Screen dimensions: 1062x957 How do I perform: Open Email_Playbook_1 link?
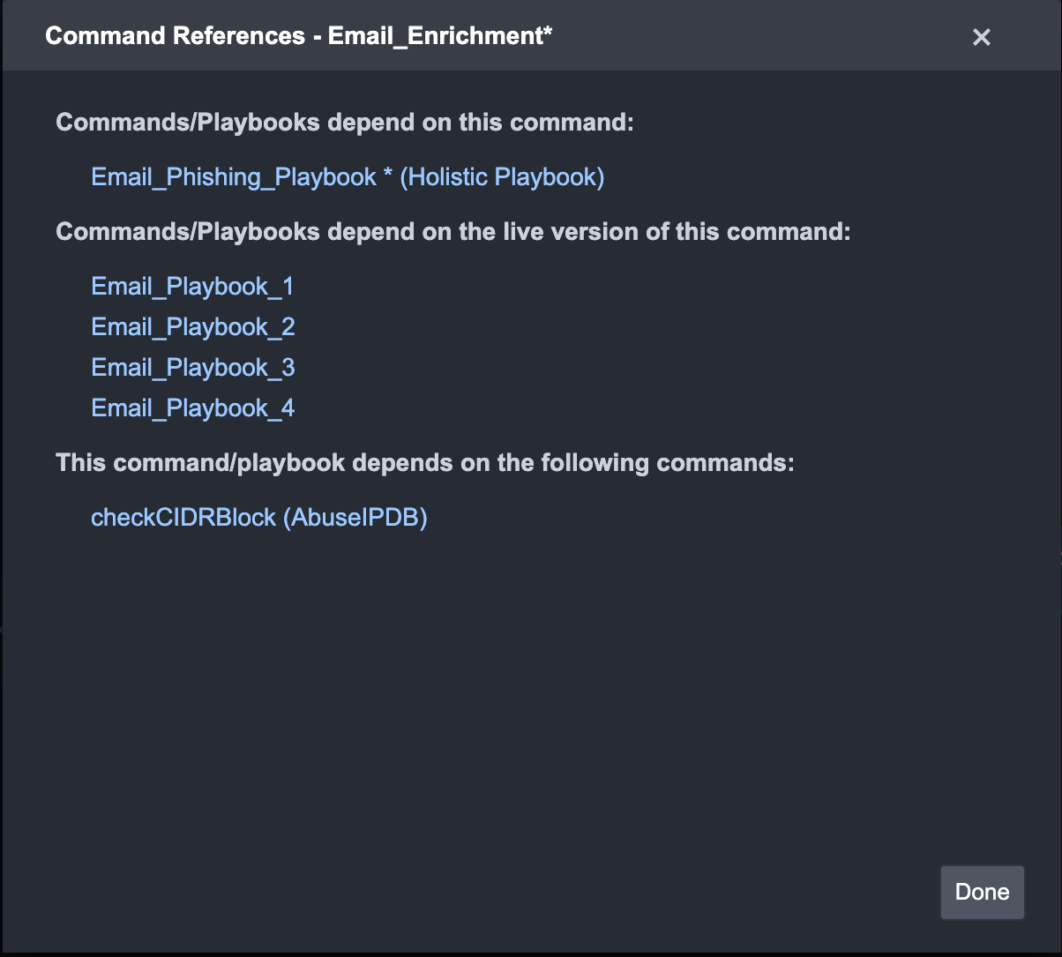192,287
